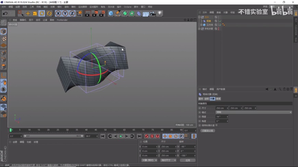The width and height of the screenshot is (298, 167).
Task: Enable the keep Y-axis length checkbox
Action: coord(216,125)
